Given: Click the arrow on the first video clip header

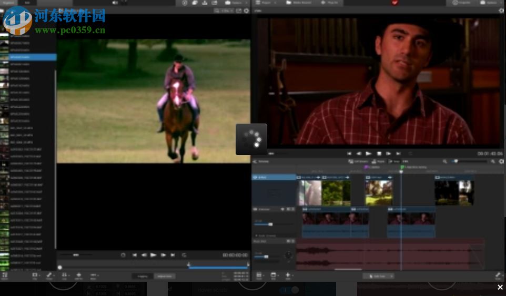Looking at the screenshot, I should [x=318, y=177].
